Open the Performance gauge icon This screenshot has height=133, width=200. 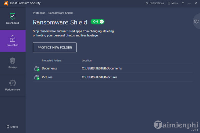[x=13, y=83]
